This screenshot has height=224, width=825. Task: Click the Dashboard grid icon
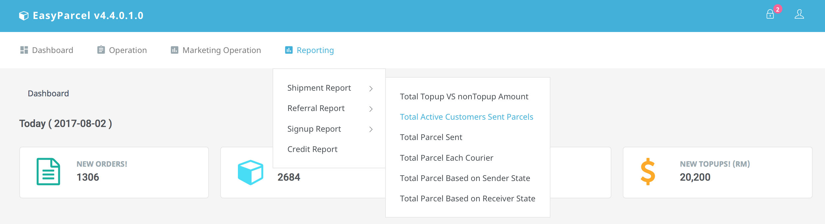point(24,50)
